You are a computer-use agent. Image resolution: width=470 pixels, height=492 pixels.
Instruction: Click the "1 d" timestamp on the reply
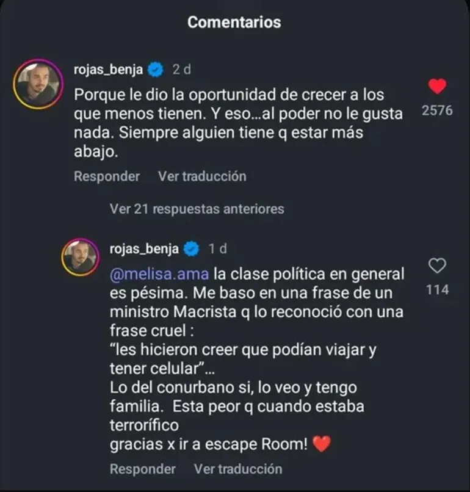217,248
